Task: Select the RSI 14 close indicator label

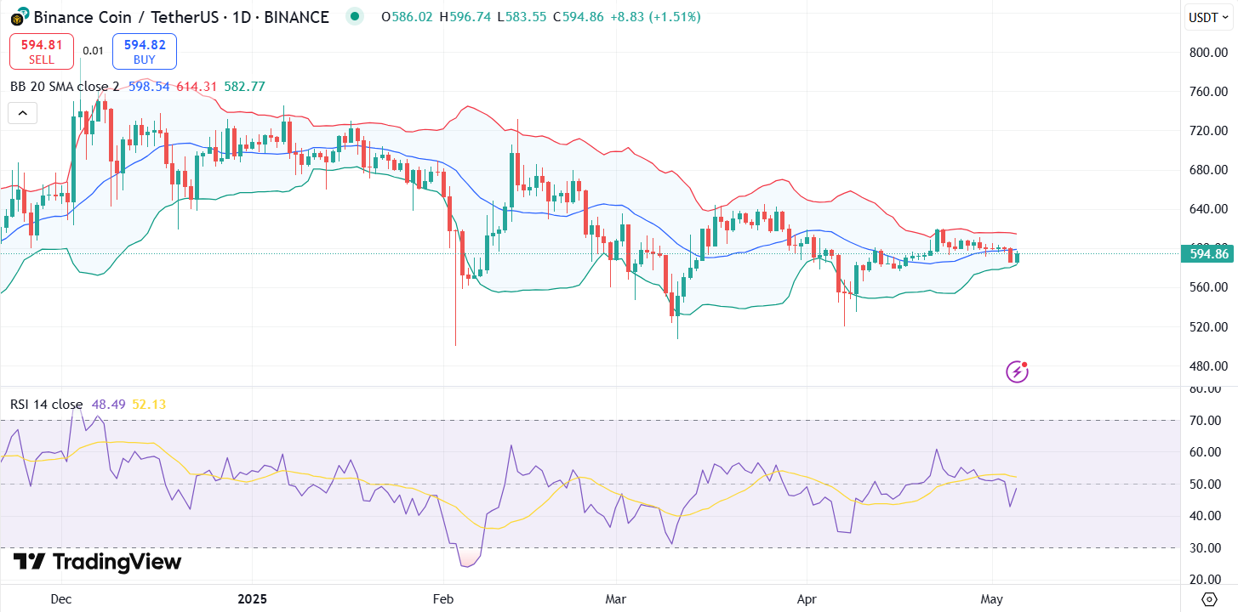Action: 47,405
